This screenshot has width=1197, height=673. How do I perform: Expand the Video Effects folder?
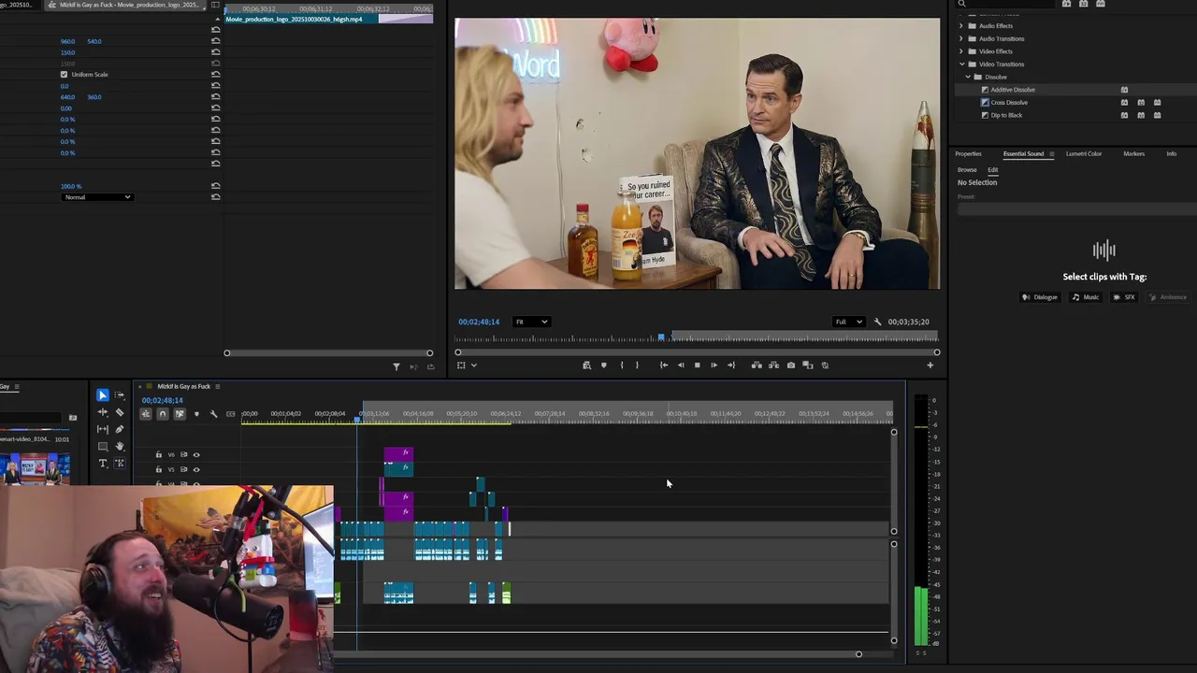coord(960,51)
